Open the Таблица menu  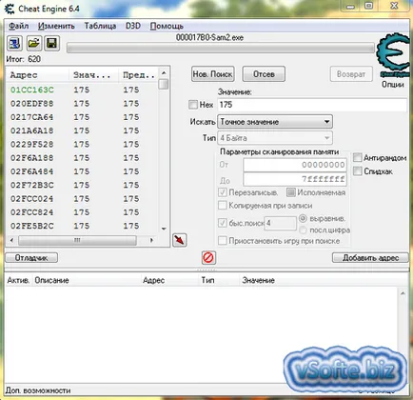(100, 26)
